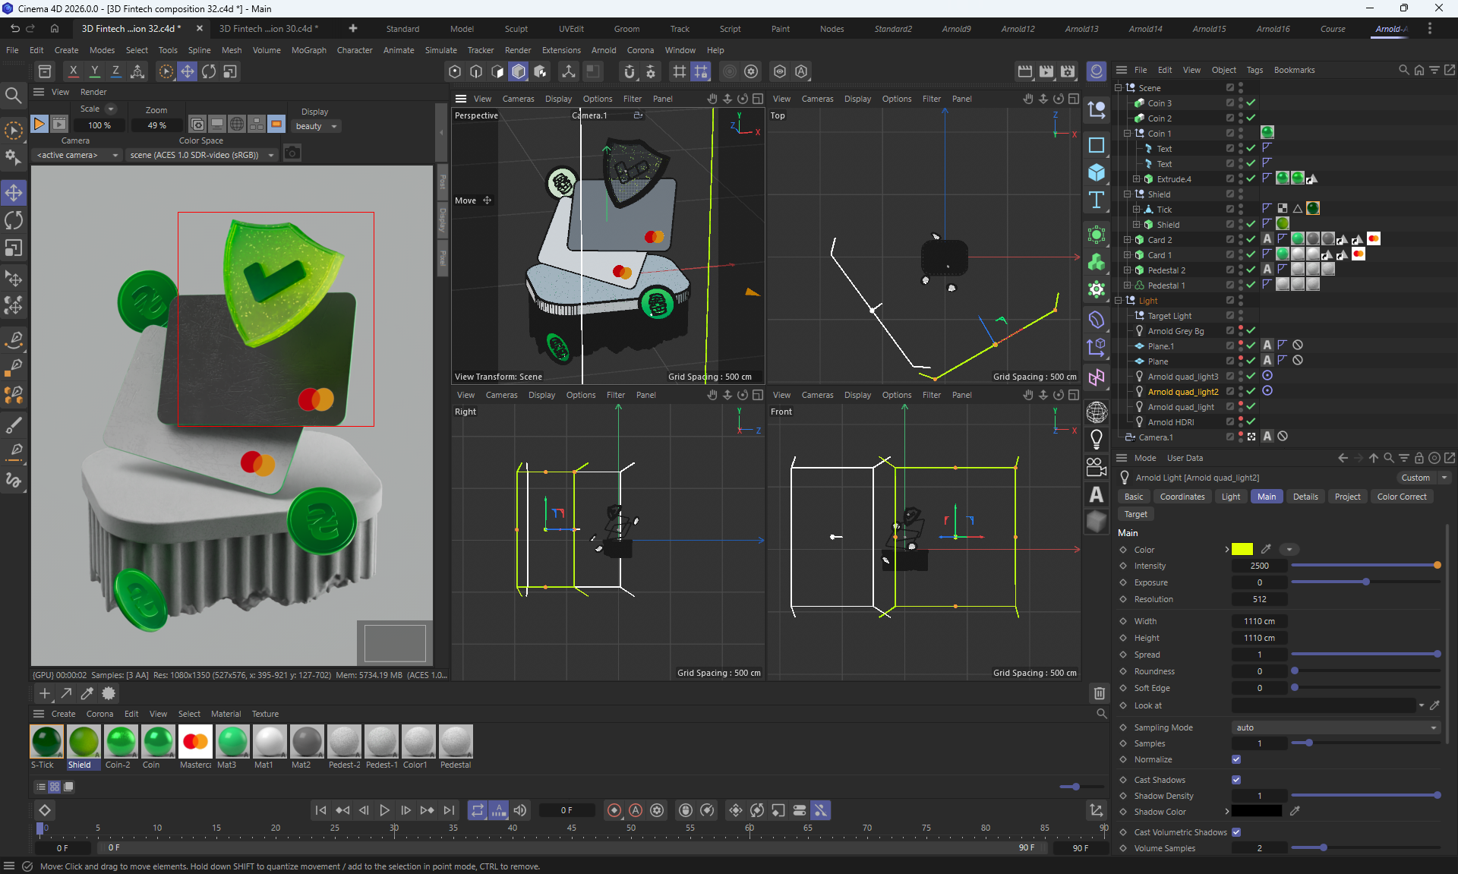Open the beauty display dropdown

(316, 126)
